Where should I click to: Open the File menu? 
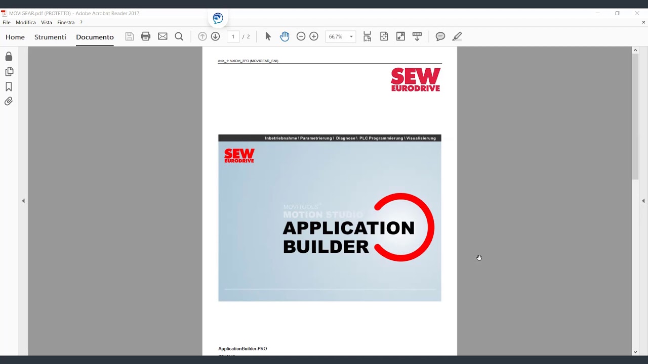pyautogui.click(x=7, y=22)
